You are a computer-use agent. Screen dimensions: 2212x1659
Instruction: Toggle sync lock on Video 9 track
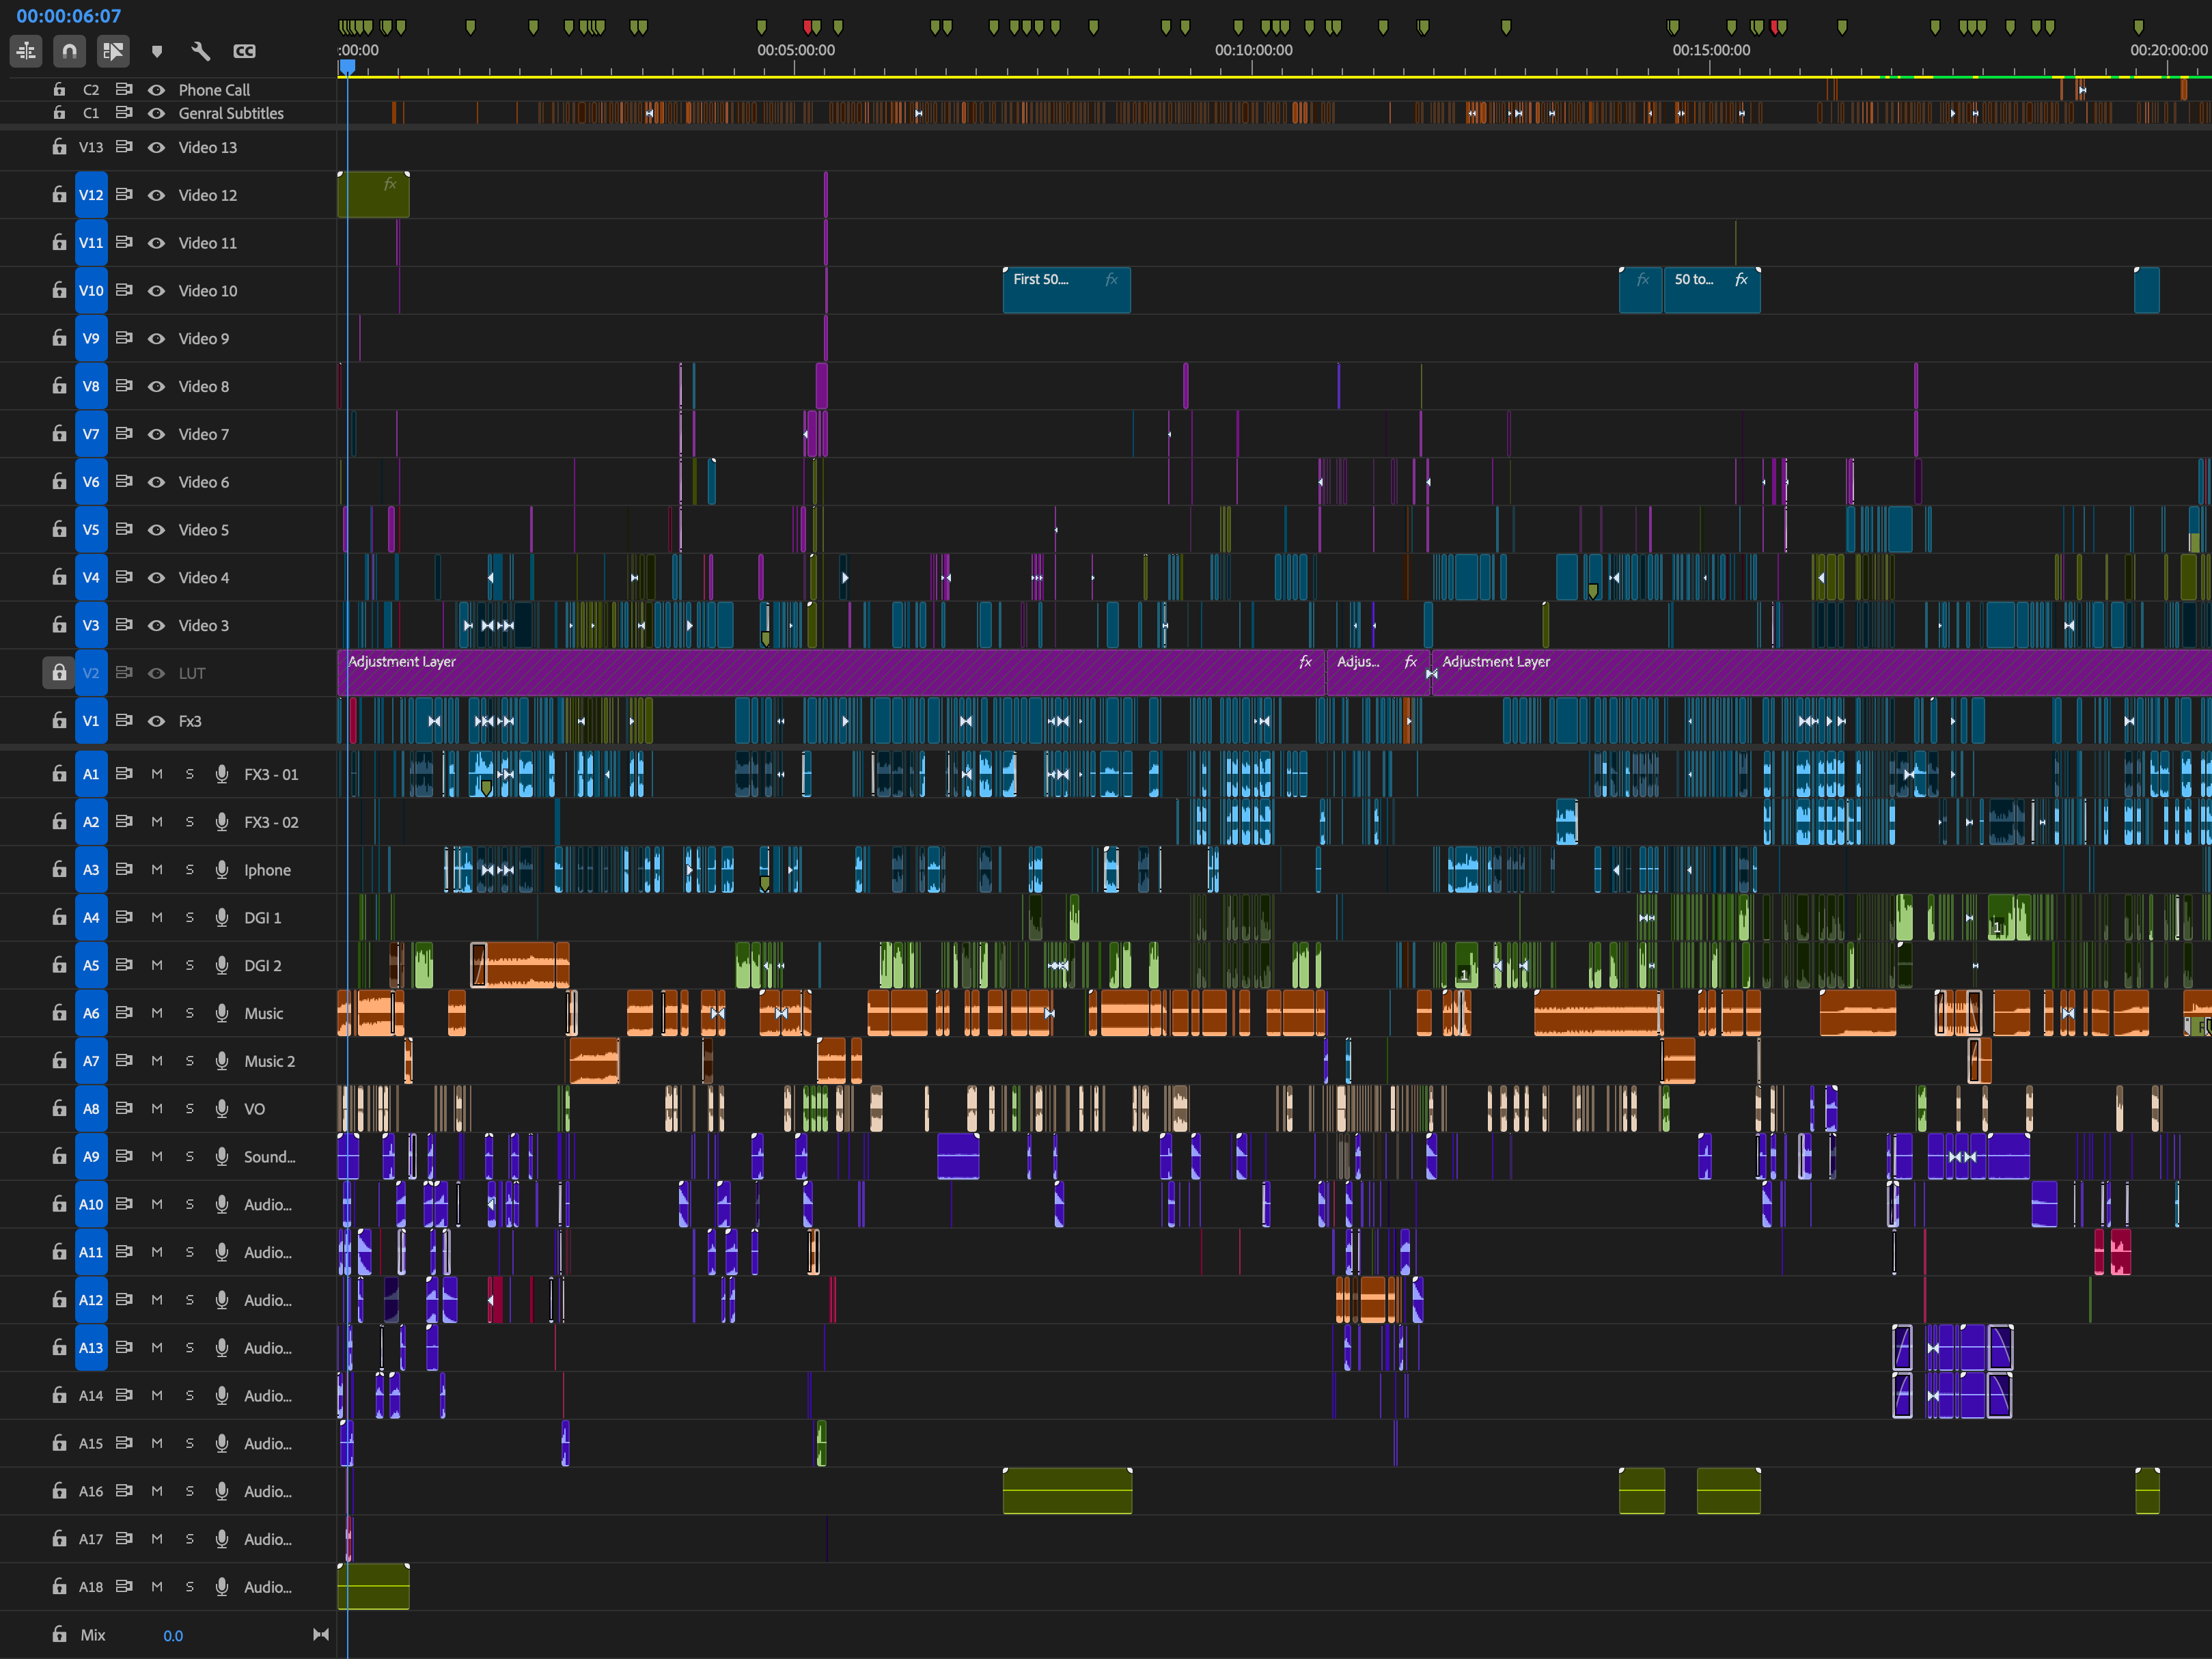pyautogui.click(x=124, y=338)
